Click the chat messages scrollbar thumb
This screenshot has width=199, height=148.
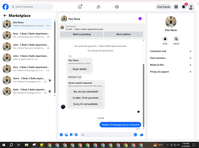143,95
